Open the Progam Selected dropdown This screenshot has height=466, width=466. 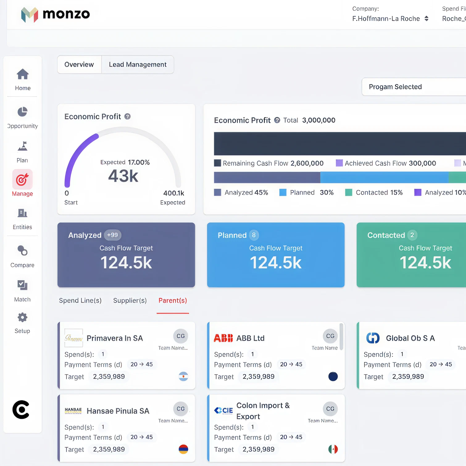click(414, 87)
